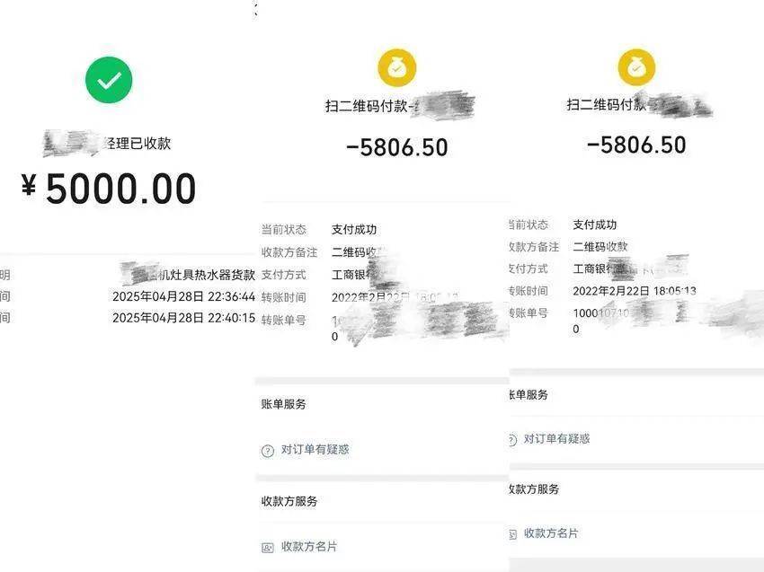Open the 对订单有疑惑 link in the middle receipt

coord(315,449)
